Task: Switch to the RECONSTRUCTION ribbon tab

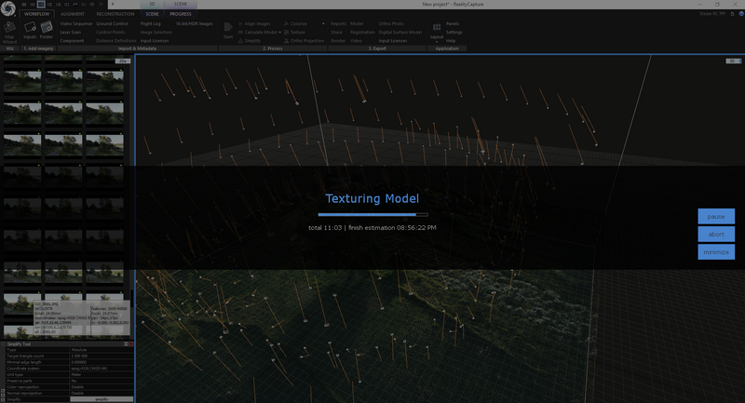Action: click(115, 14)
